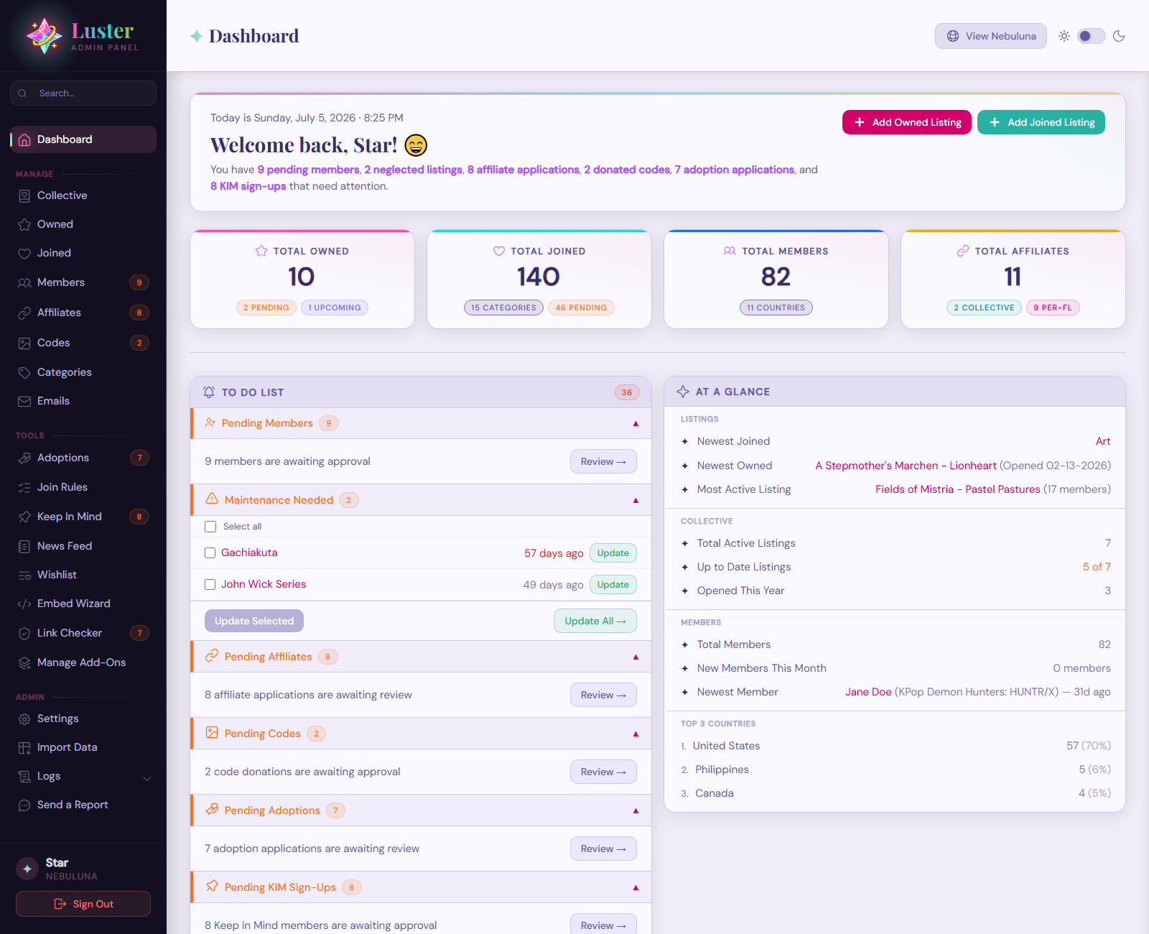
Task: Collapse the Pending Adoptions section
Action: (636, 810)
